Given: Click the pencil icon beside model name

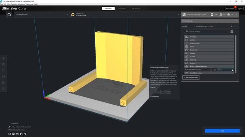Looking at the screenshot, I should tap(9, 127).
